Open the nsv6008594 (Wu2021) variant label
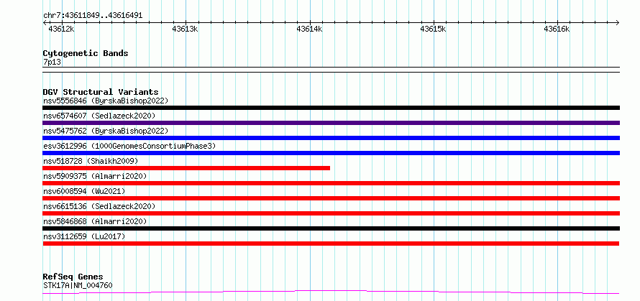The width and height of the screenshot is (640, 301). click(x=84, y=191)
